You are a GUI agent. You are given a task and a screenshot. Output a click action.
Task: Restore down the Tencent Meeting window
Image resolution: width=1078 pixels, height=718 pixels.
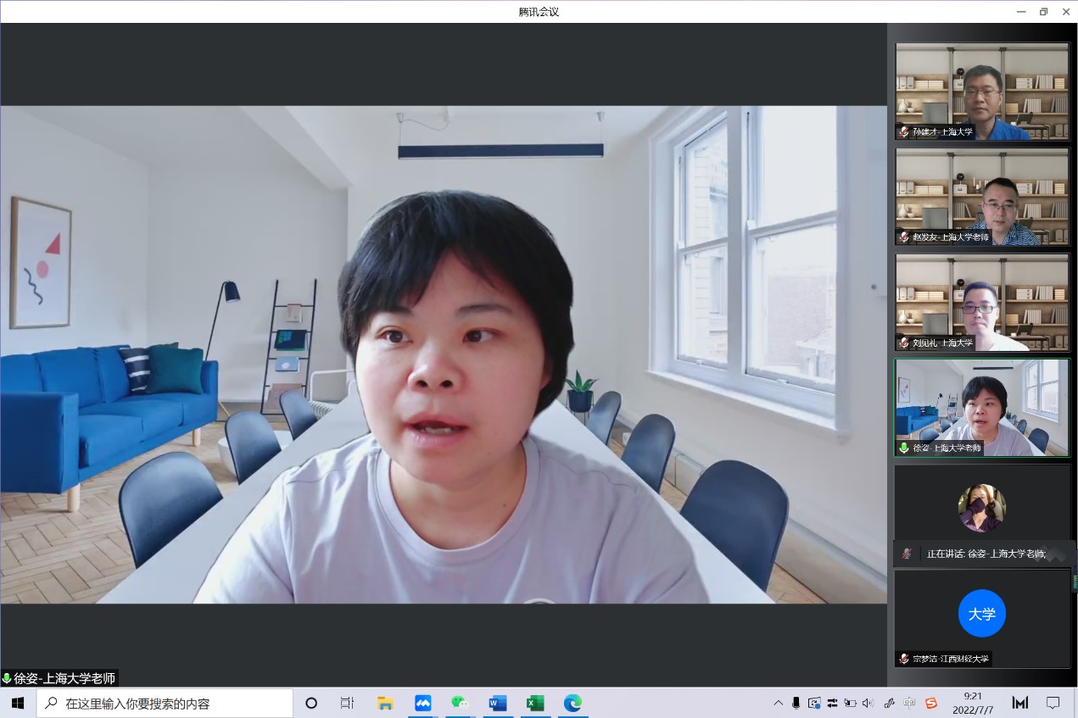[1043, 12]
